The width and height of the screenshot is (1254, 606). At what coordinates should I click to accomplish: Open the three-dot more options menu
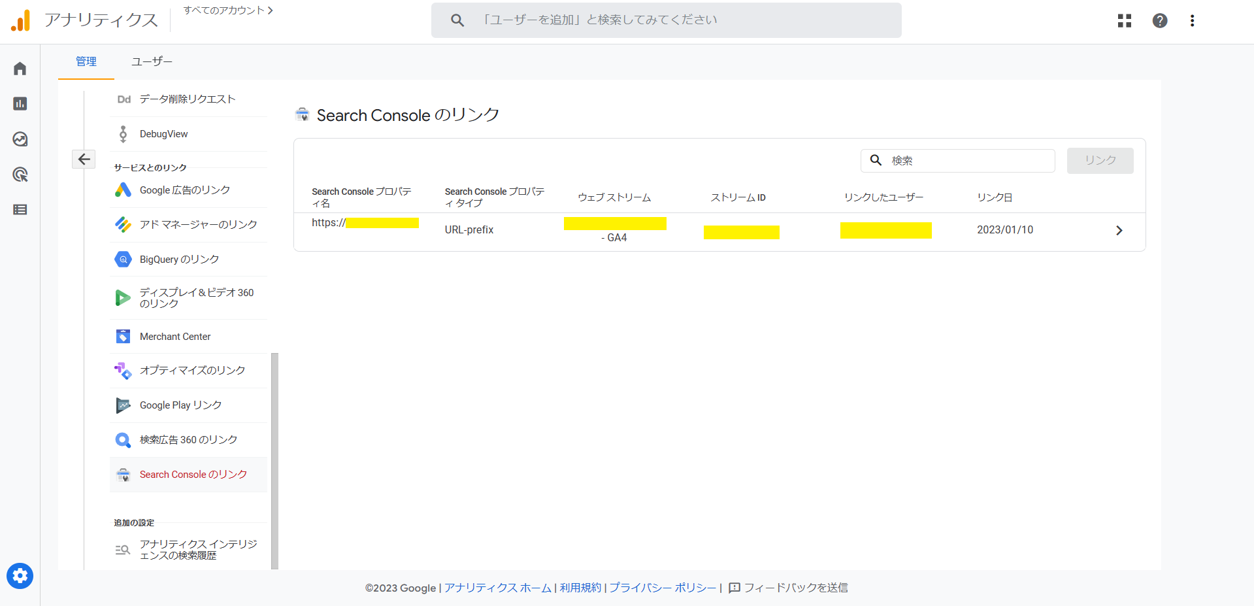(1193, 21)
